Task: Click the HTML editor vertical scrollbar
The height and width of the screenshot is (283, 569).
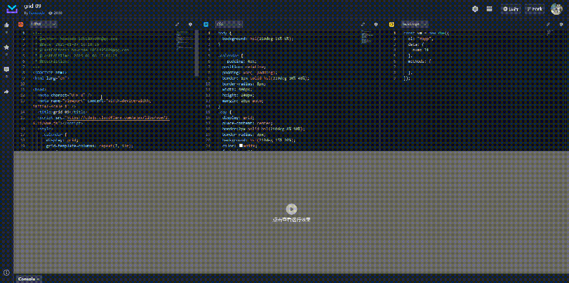Action: (x=197, y=53)
